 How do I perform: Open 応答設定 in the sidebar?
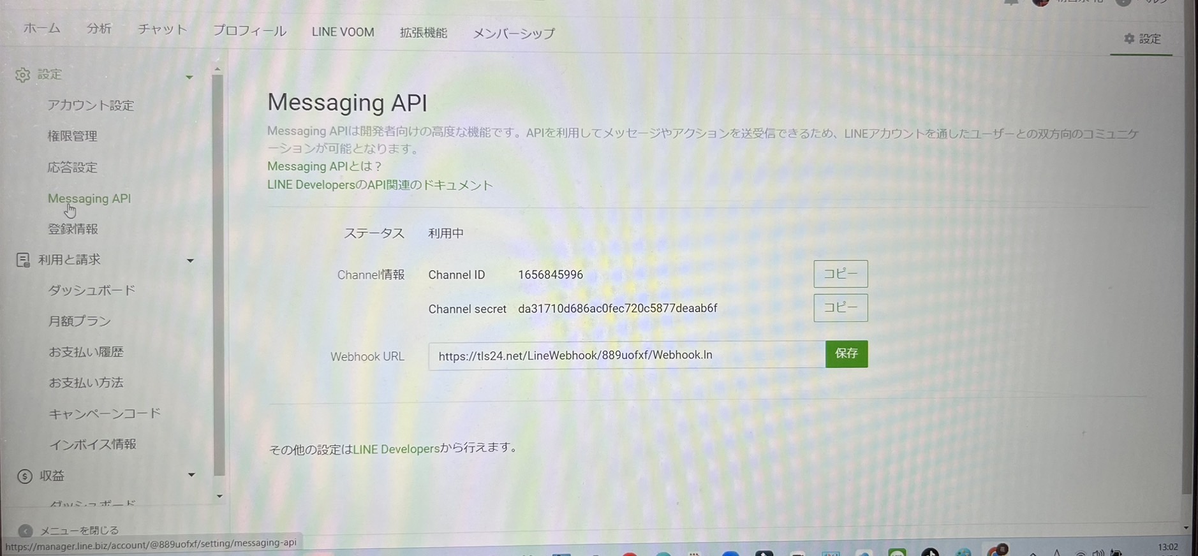72,167
